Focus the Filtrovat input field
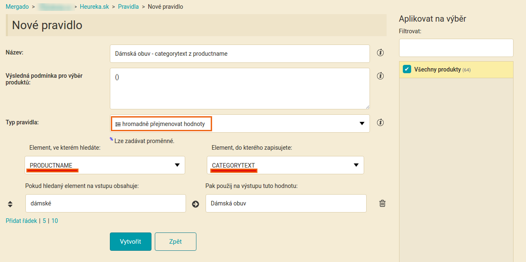Image resolution: width=526 pixels, height=262 pixels. 456,48
